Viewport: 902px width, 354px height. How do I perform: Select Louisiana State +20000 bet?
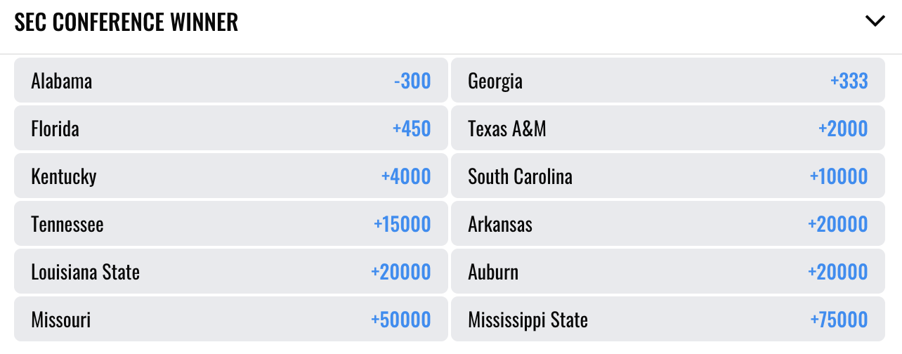click(x=231, y=272)
